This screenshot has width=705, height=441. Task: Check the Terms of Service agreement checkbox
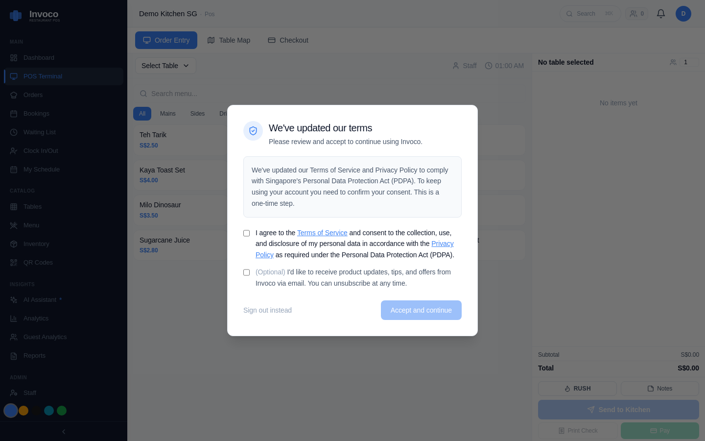click(246, 233)
